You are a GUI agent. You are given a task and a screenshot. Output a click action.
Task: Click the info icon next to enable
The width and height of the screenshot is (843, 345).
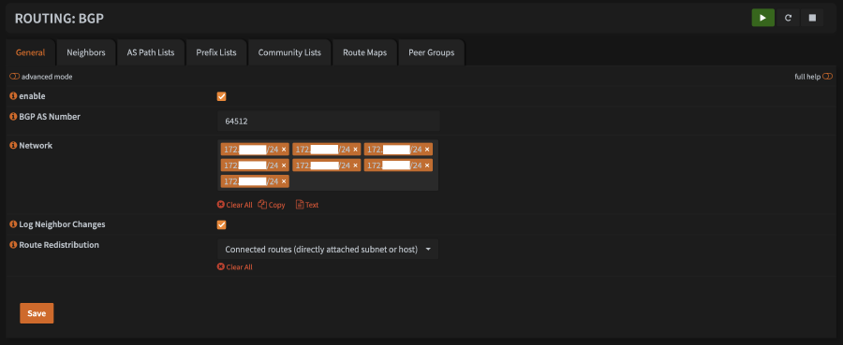pos(13,96)
